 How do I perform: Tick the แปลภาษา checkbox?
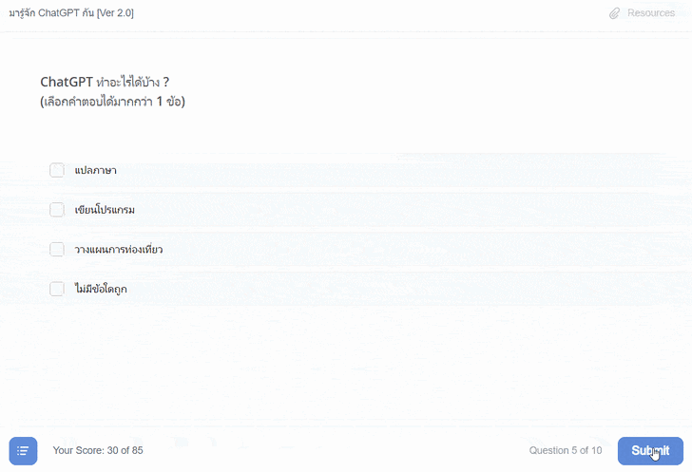pyautogui.click(x=57, y=170)
